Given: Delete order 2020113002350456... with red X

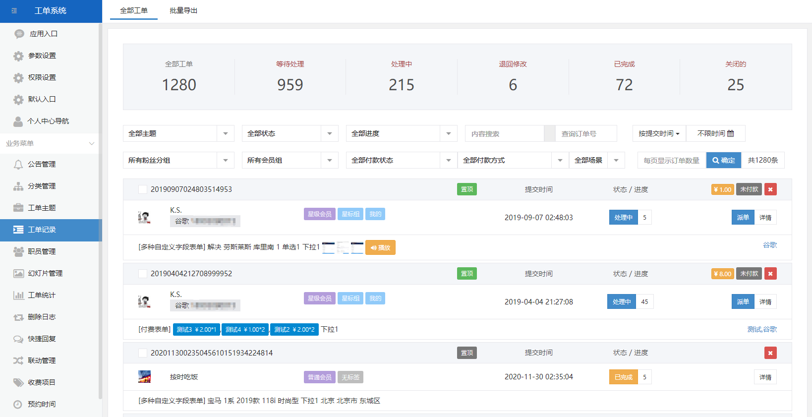Looking at the screenshot, I should point(770,353).
